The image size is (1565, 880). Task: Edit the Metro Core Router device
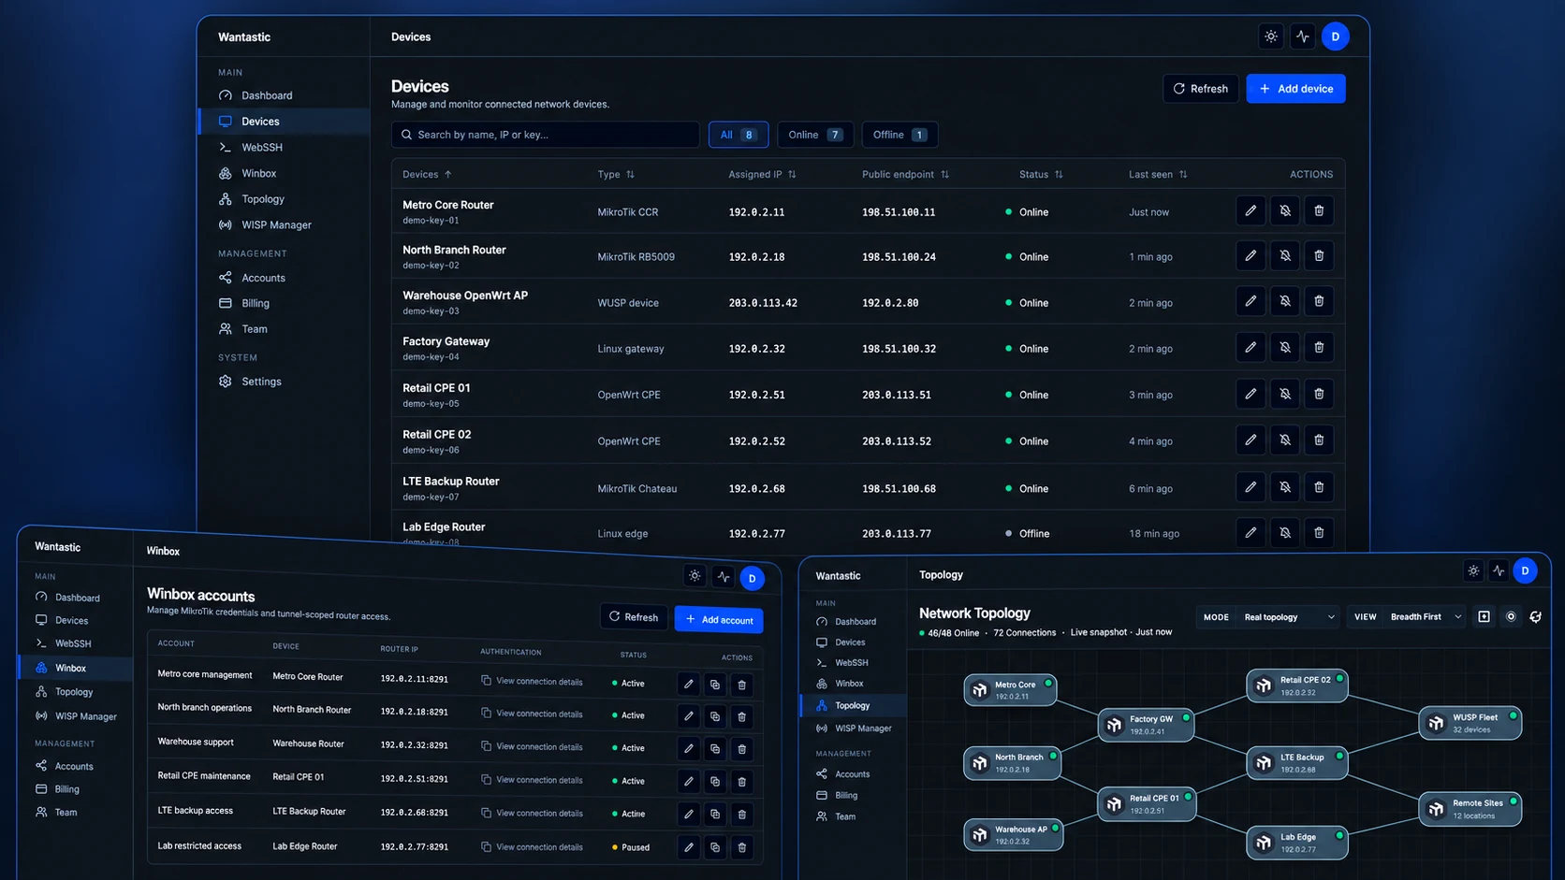click(1251, 211)
